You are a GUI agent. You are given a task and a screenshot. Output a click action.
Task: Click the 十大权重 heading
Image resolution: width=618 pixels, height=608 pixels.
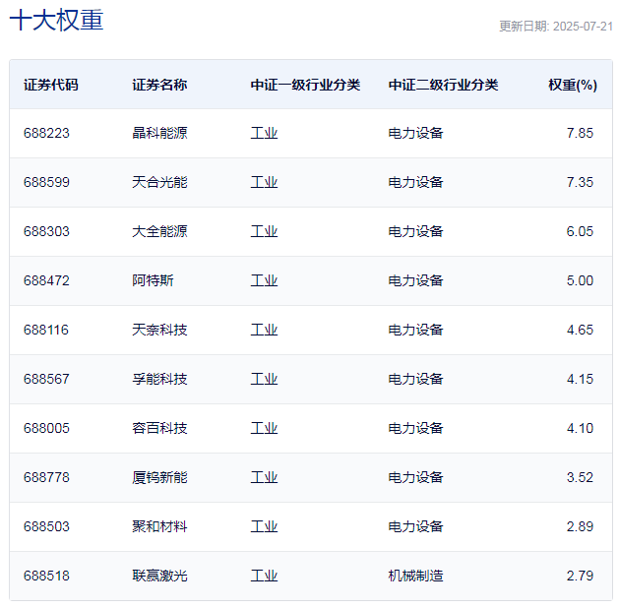point(56,20)
